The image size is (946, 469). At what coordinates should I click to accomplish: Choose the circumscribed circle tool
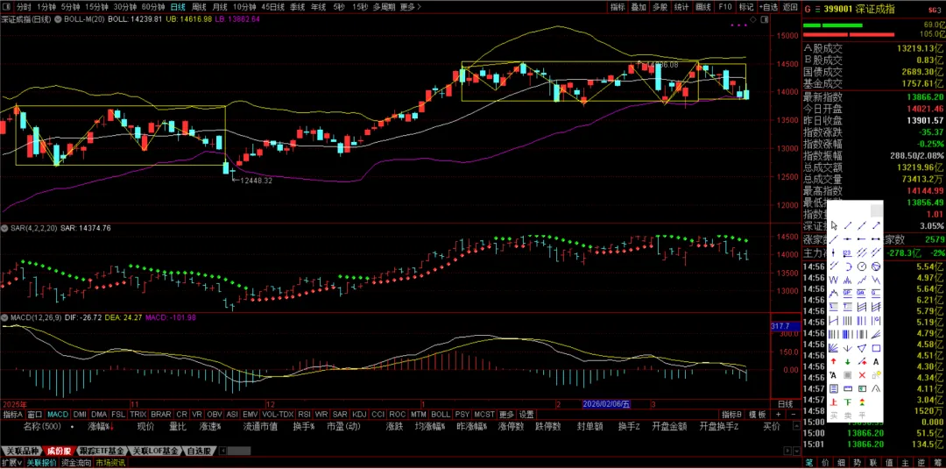tap(876, 266)
